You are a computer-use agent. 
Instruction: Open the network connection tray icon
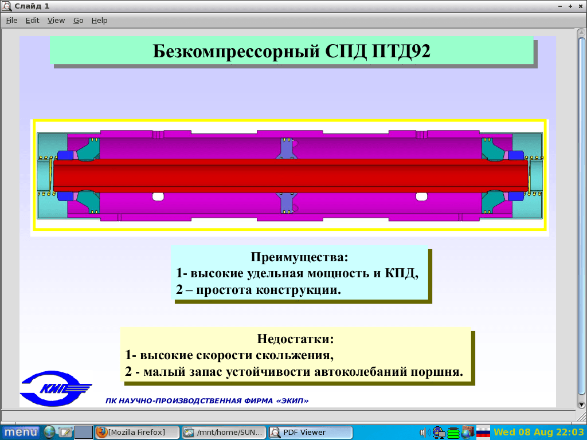click(439, 433)
